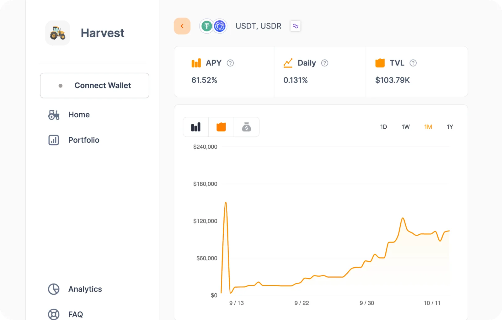502x320 pixels.
Task: Click the Polygon chain link icon
Action: pos(295,26)
